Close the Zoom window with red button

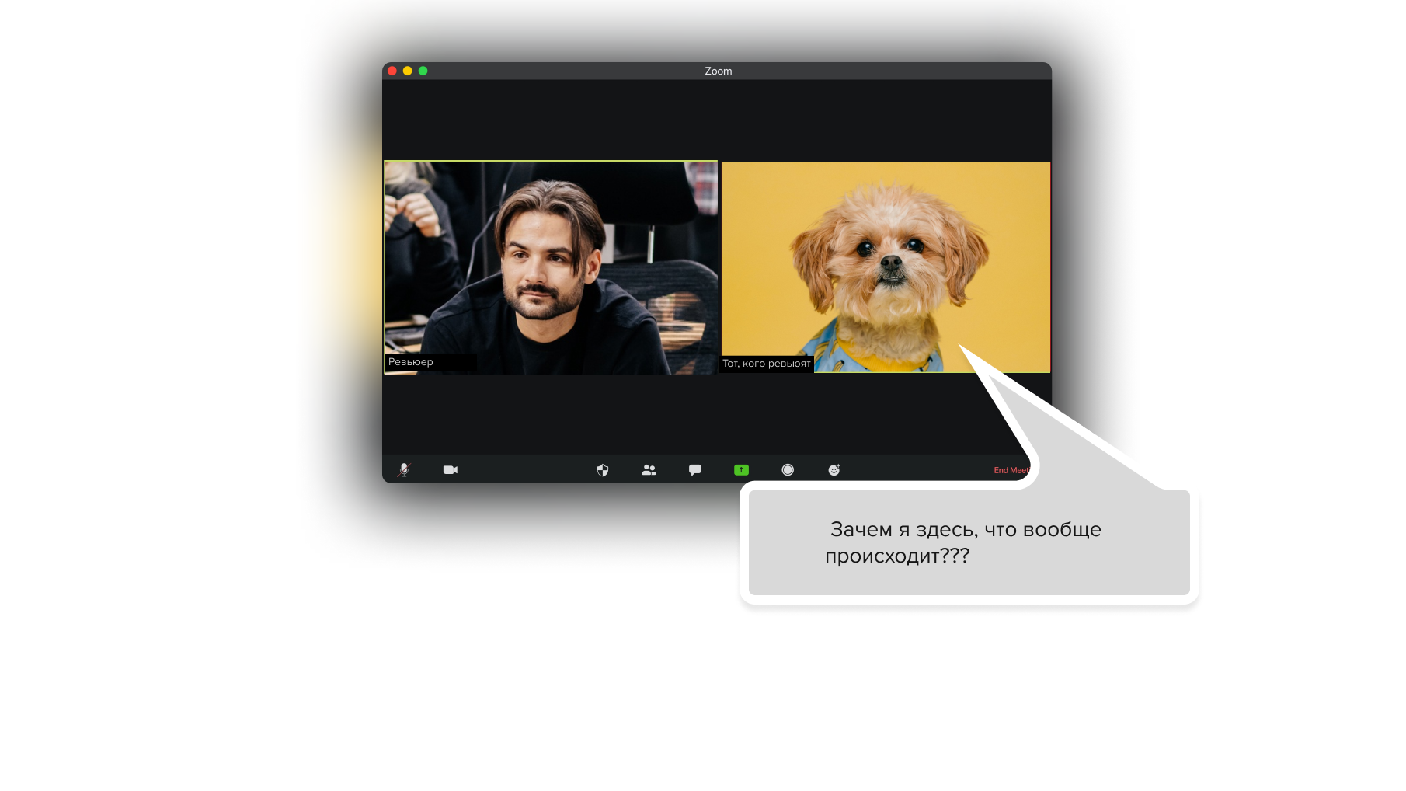pos(392,71)
